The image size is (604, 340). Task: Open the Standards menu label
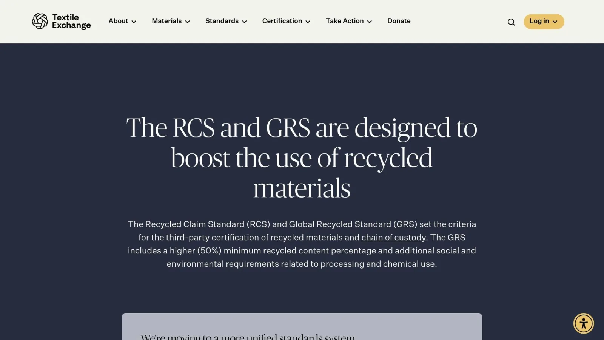[x=222, y=21]
